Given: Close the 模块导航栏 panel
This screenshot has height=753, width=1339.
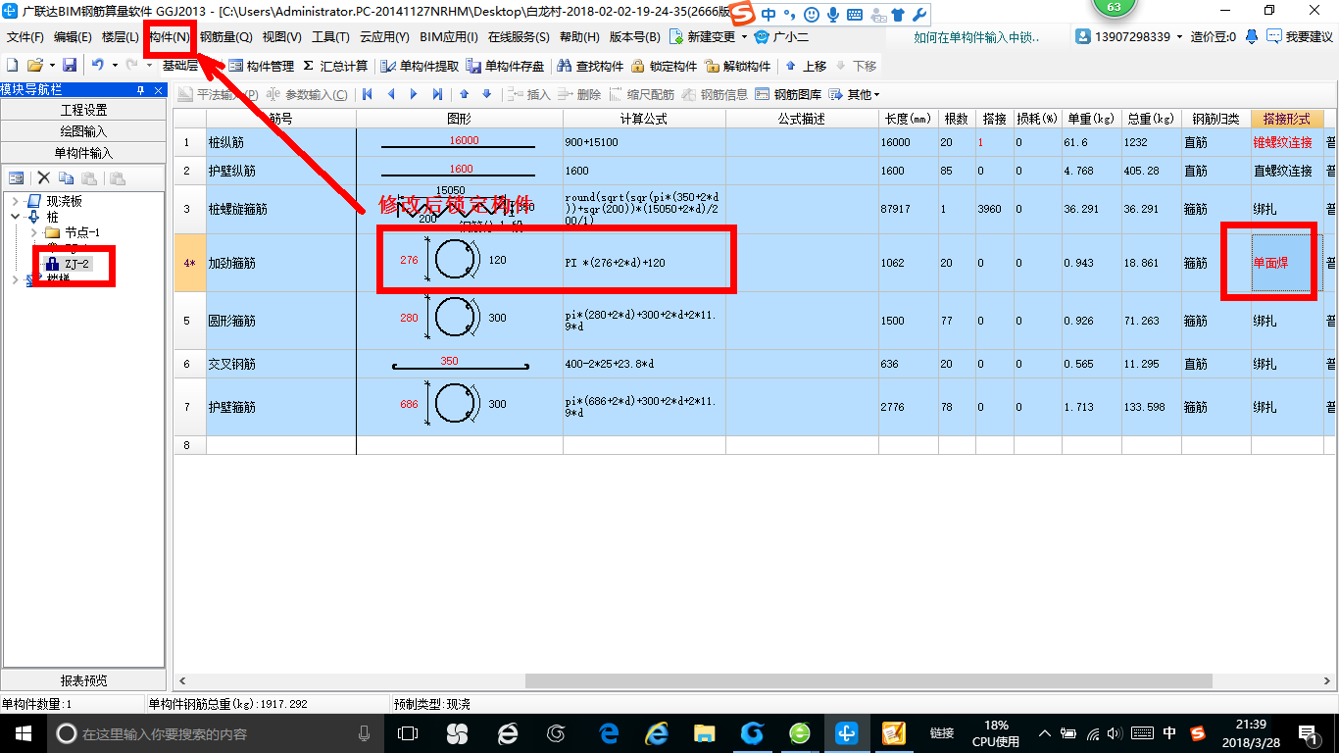Looking at the screenshot, I should coord(157,90).
